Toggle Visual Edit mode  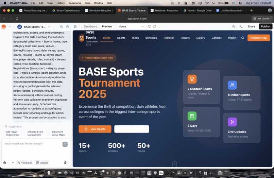pos(25,163)
